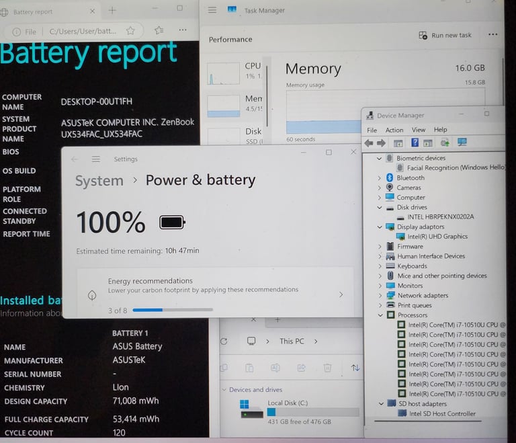This screenshot has height=443, width=516.
Task: Collapse Disk drives tree node
Action: click(380, 208)
